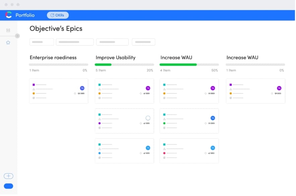Screen dimensions: 296x196
Task: Open Favorites via the star icon
Action: coord(8,43)
